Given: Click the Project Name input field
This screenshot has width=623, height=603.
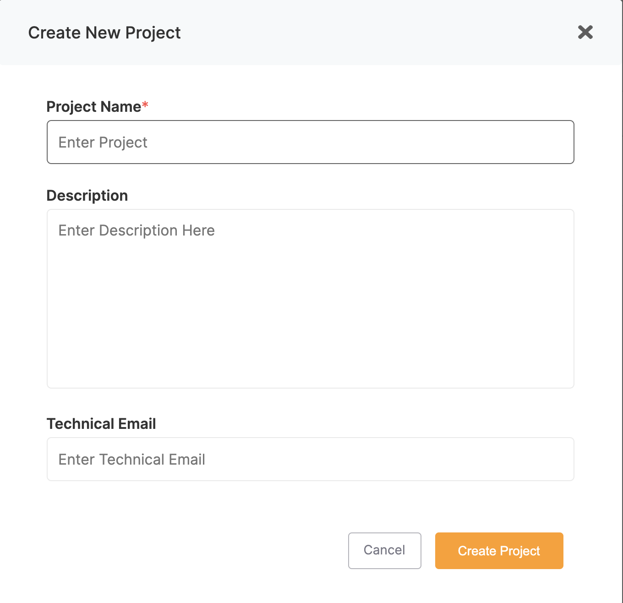Looking at the screenshot, I should pyautogui.click(x=310, y=142).
